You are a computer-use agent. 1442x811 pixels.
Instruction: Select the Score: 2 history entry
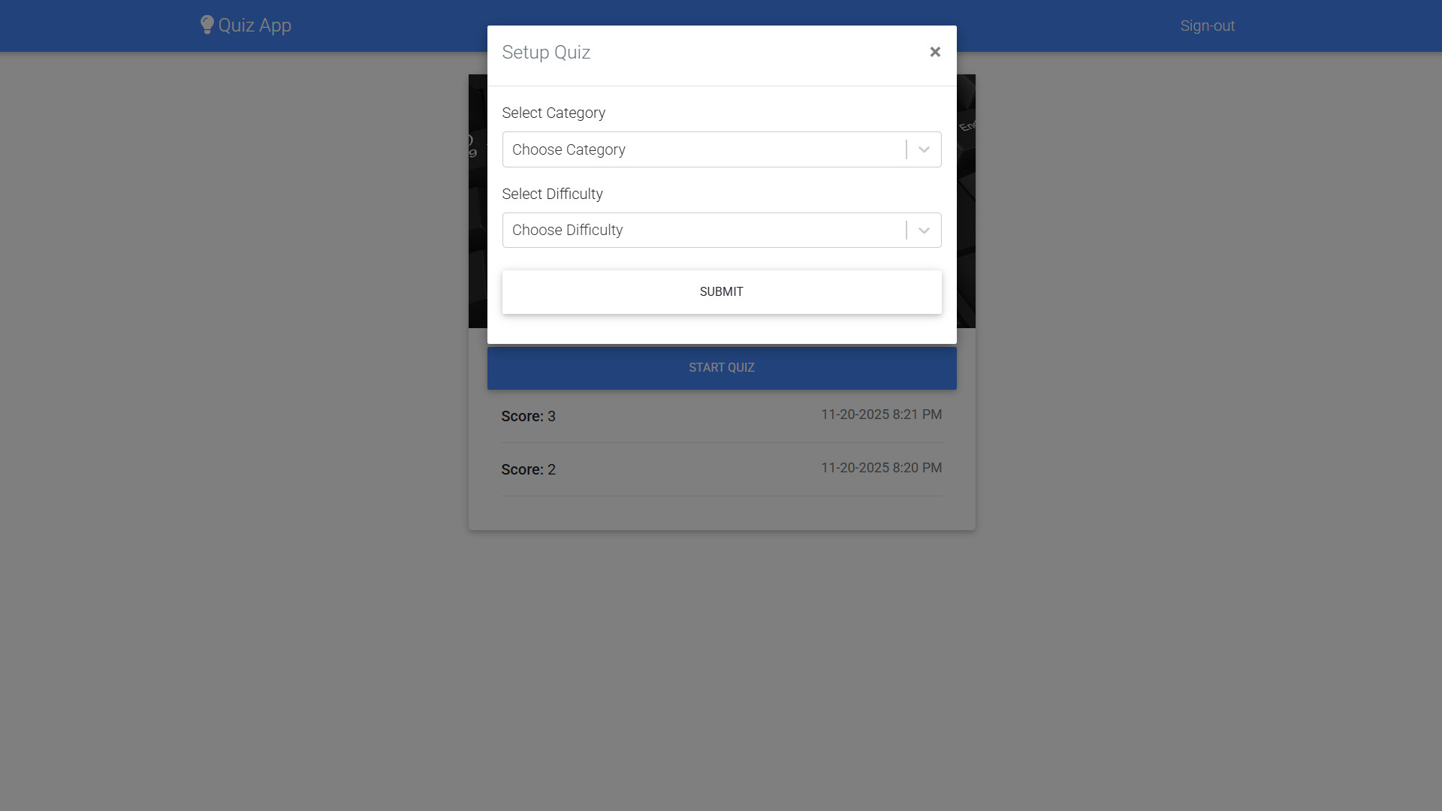[722, 469]
